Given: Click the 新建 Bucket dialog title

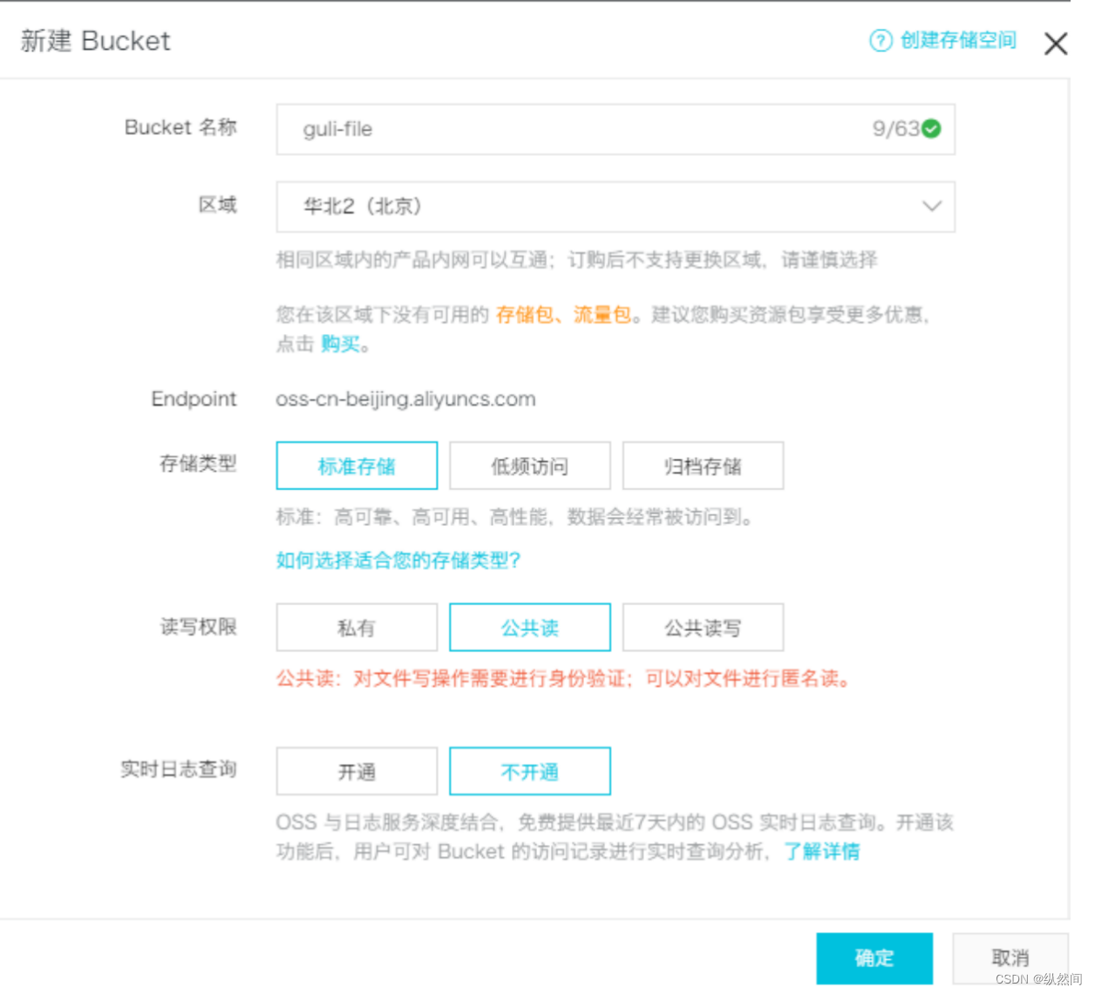Looking at the screenshot, I should point(95,41).
